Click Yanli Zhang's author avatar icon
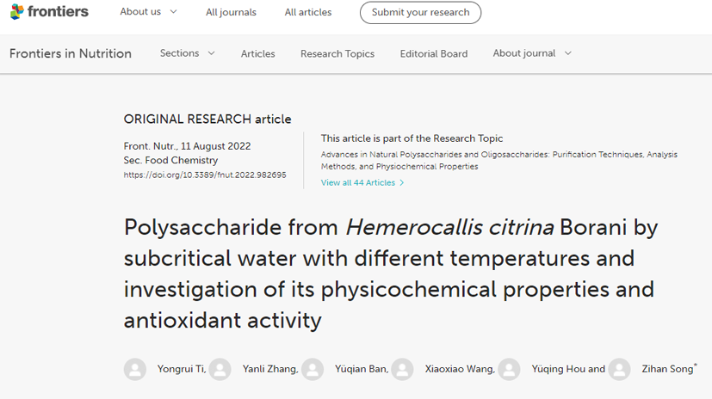This screenshot has width=712, height=399. (220, 369)
